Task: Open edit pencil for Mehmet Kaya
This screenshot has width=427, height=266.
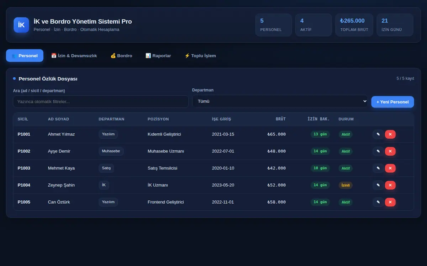Action: click(x=378, y=168)
